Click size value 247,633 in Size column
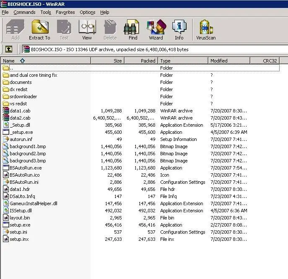288x279 pixels. click(x=113, y=239)
